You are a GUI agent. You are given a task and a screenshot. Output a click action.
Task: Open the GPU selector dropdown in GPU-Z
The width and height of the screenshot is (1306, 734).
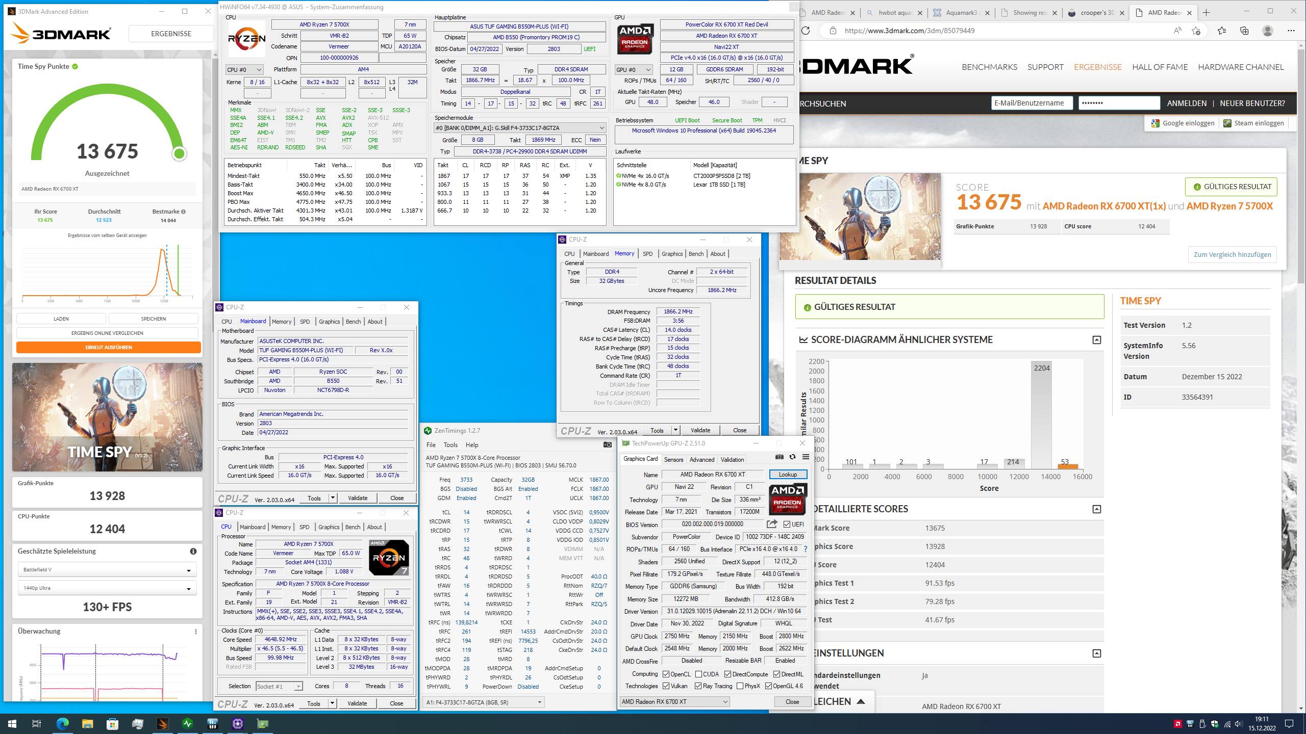(x=674, y=702)
